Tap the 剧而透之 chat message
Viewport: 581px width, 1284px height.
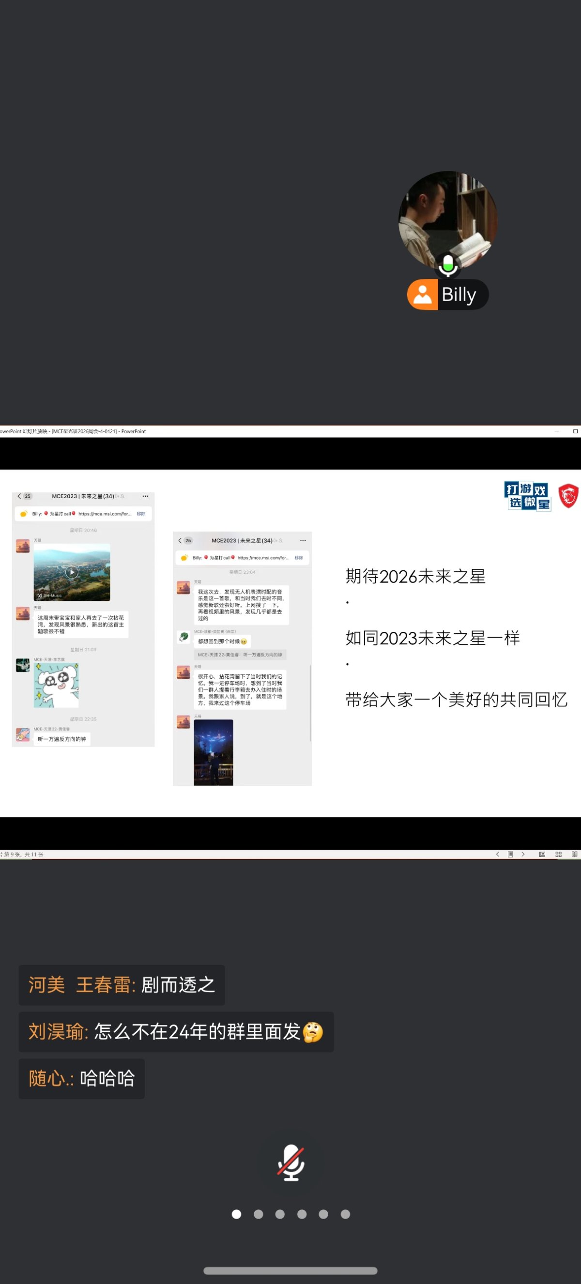[122, 985]
